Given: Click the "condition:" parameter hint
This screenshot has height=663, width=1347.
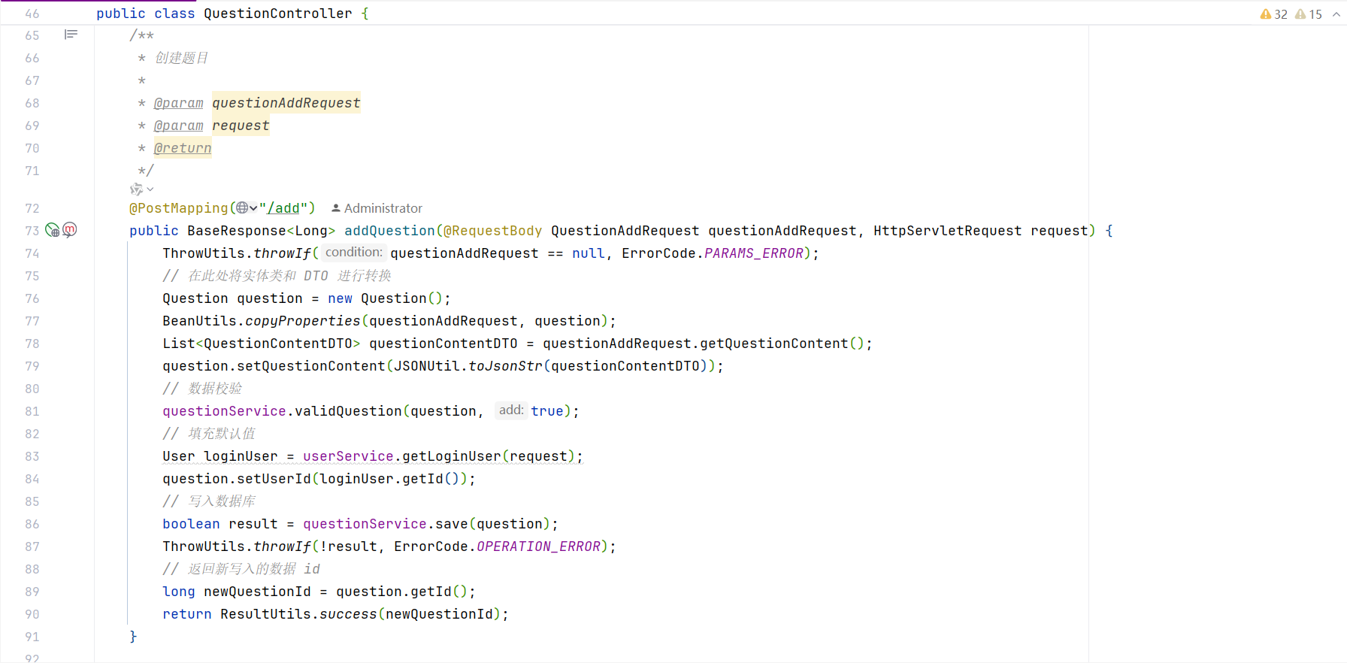Looking at the screenshot, I should coord(353,253).
